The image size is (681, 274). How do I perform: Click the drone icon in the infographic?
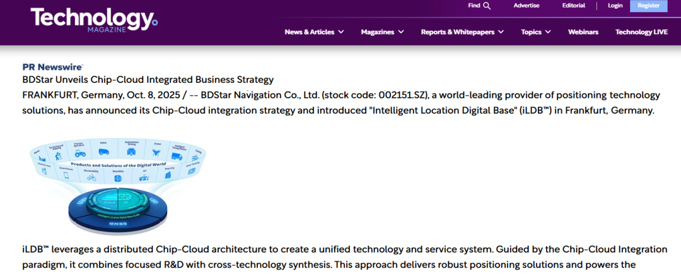157,153
